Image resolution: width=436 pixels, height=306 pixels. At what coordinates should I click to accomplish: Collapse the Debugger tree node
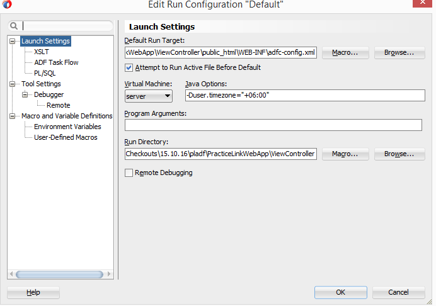(25, 95)
